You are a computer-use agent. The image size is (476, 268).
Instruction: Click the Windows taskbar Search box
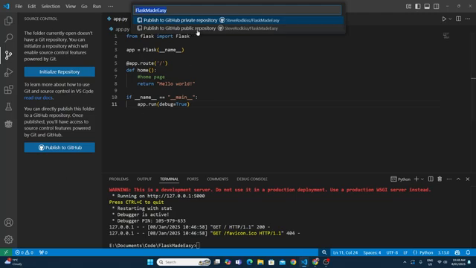pos(184,262)
